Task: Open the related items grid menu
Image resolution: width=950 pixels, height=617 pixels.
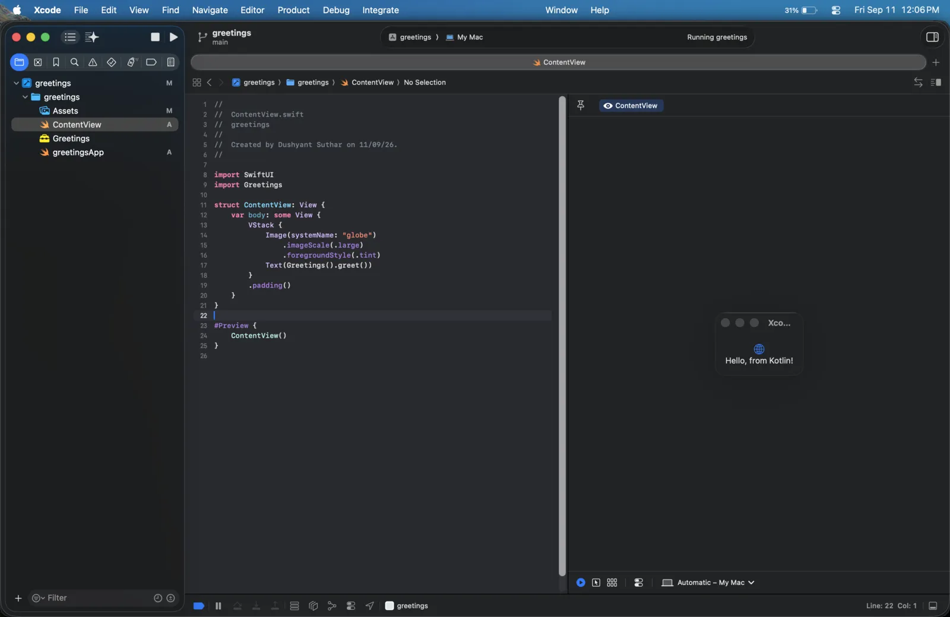Action: coord(197,83)
